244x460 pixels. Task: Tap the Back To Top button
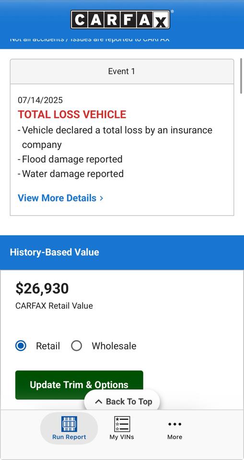122,402
